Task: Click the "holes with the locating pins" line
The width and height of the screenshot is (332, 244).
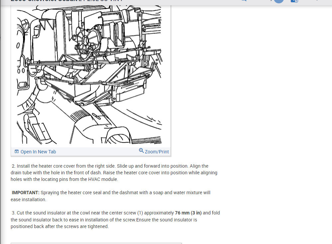Action: click(64, 179)
